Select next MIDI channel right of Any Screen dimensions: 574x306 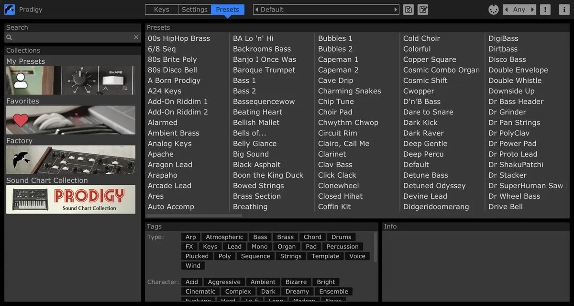click(x=532, y=10)
